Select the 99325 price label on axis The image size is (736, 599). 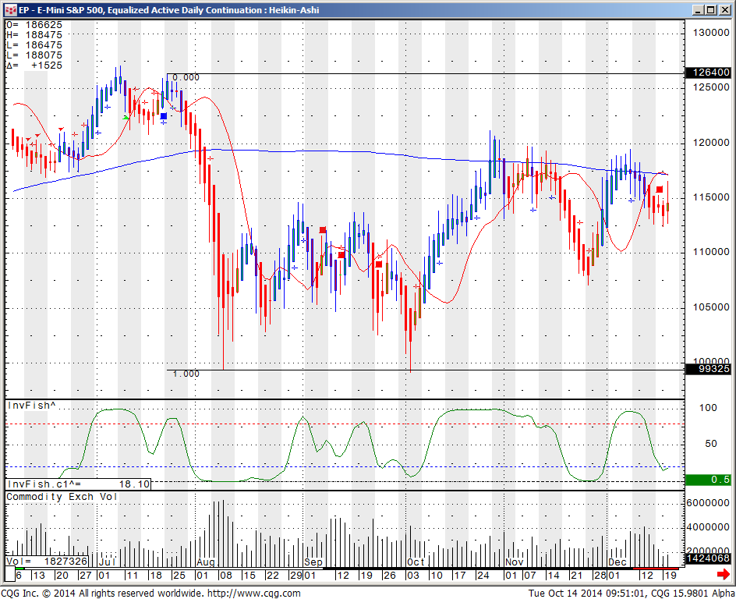pyautogui.click(x=707, y=369)
